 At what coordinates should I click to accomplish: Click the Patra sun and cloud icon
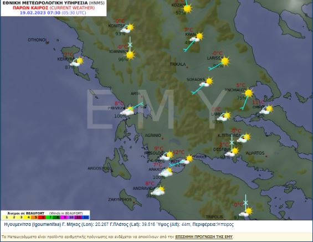[x=187, y=159]
